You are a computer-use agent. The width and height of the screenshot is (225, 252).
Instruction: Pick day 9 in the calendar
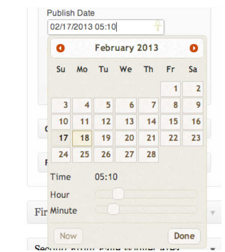click(x=193, y=105)
